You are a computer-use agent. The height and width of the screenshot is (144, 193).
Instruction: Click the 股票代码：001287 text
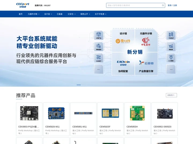point(43,5)
